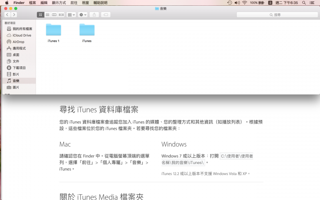The width and height of the screenshot is (320, 200).
Task: Open Spotlight search in the menu bar
Action: point(304,3)
